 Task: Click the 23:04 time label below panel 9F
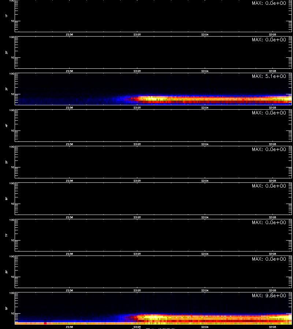coord(205,327)
